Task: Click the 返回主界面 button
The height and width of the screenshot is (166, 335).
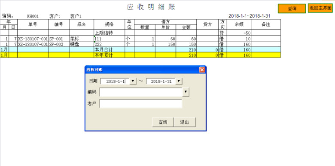Action: 320,8
